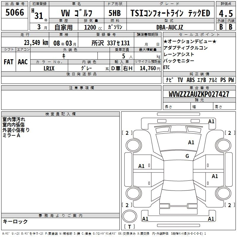Click the vehicle inspection date 08年03月

(65, 43)
